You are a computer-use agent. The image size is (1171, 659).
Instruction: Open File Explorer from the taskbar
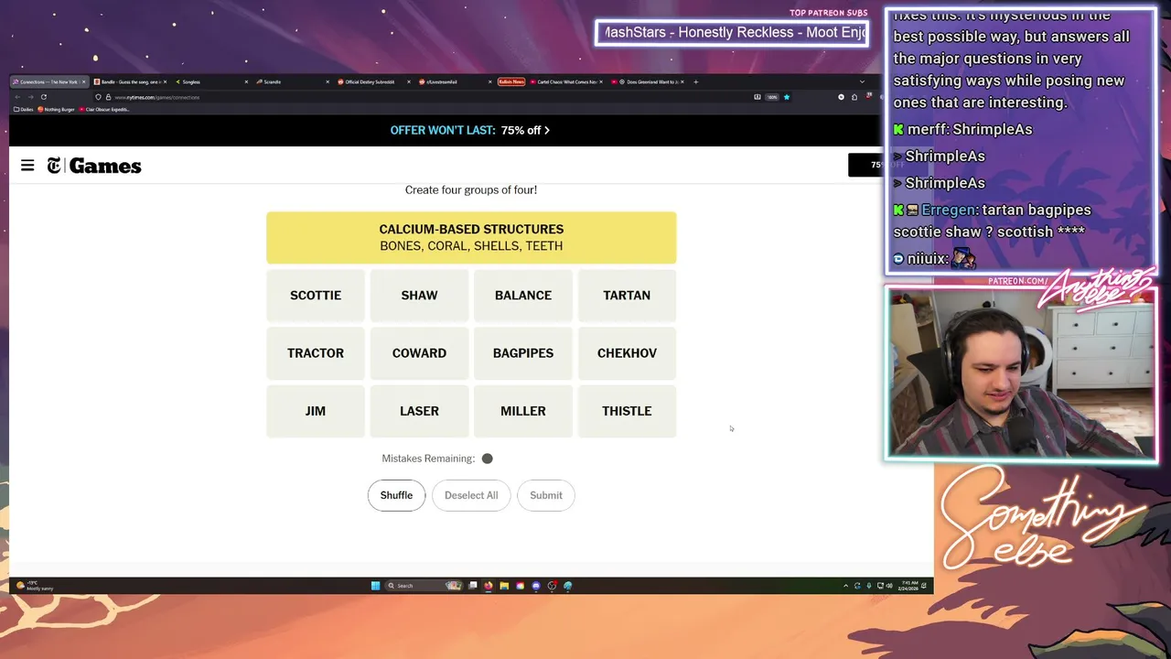[x=504, y=586]
